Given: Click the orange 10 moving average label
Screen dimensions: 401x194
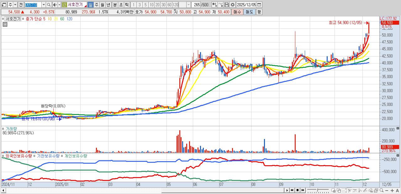Looking at the screenshot, I should tap(50, 19).
